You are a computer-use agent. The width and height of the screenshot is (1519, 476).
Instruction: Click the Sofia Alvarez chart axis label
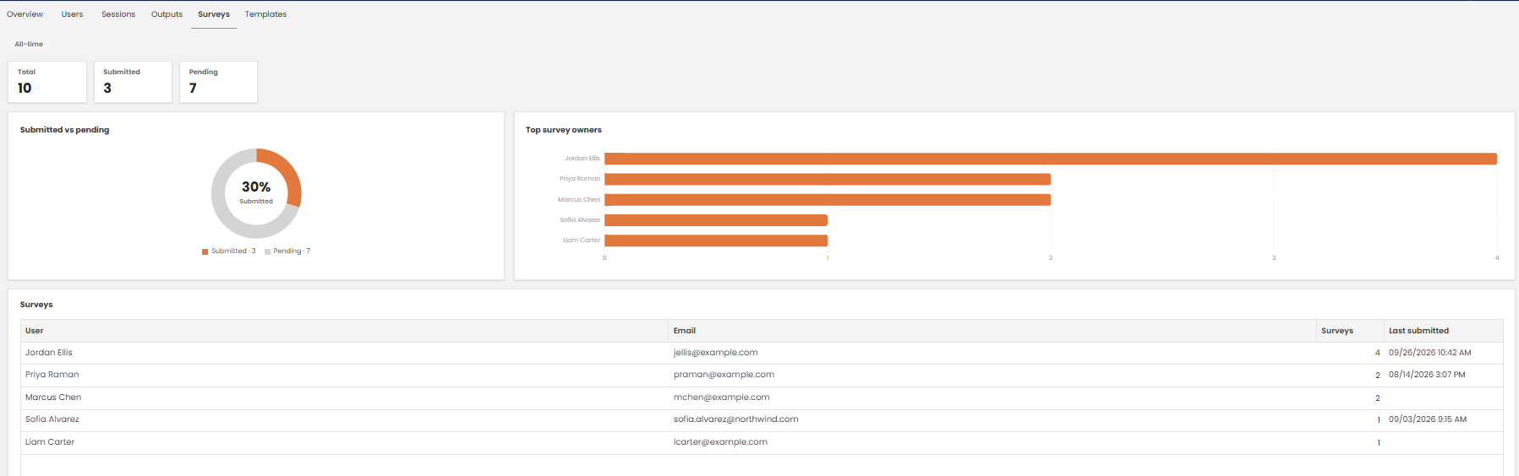coord(580,220)
